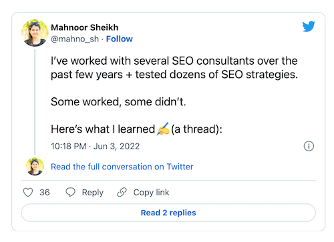Open Mahnoor Sheikh's large profile avatar

tap(35, 33)
